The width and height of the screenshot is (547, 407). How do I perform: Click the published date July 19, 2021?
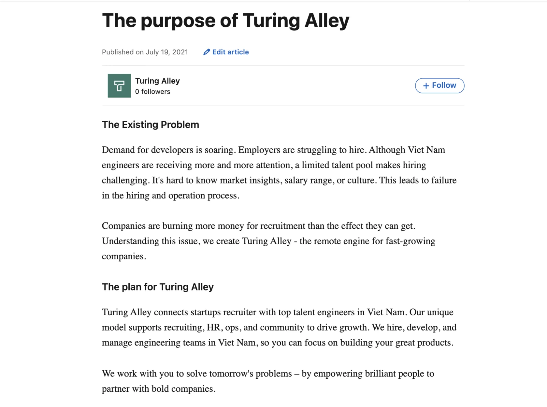tap(167, 52)
